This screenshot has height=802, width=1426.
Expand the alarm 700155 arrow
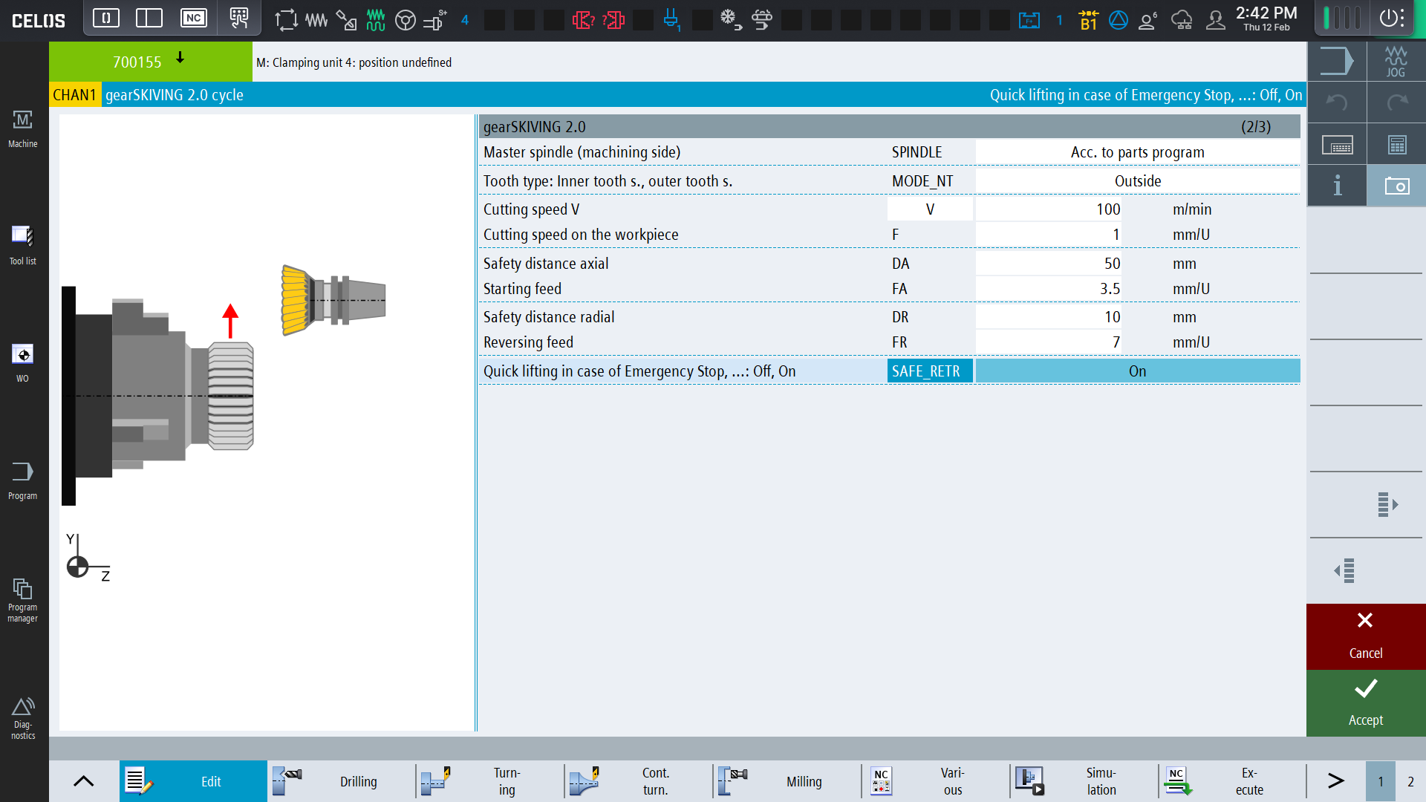pyautogui.click(x=180, y=58)
